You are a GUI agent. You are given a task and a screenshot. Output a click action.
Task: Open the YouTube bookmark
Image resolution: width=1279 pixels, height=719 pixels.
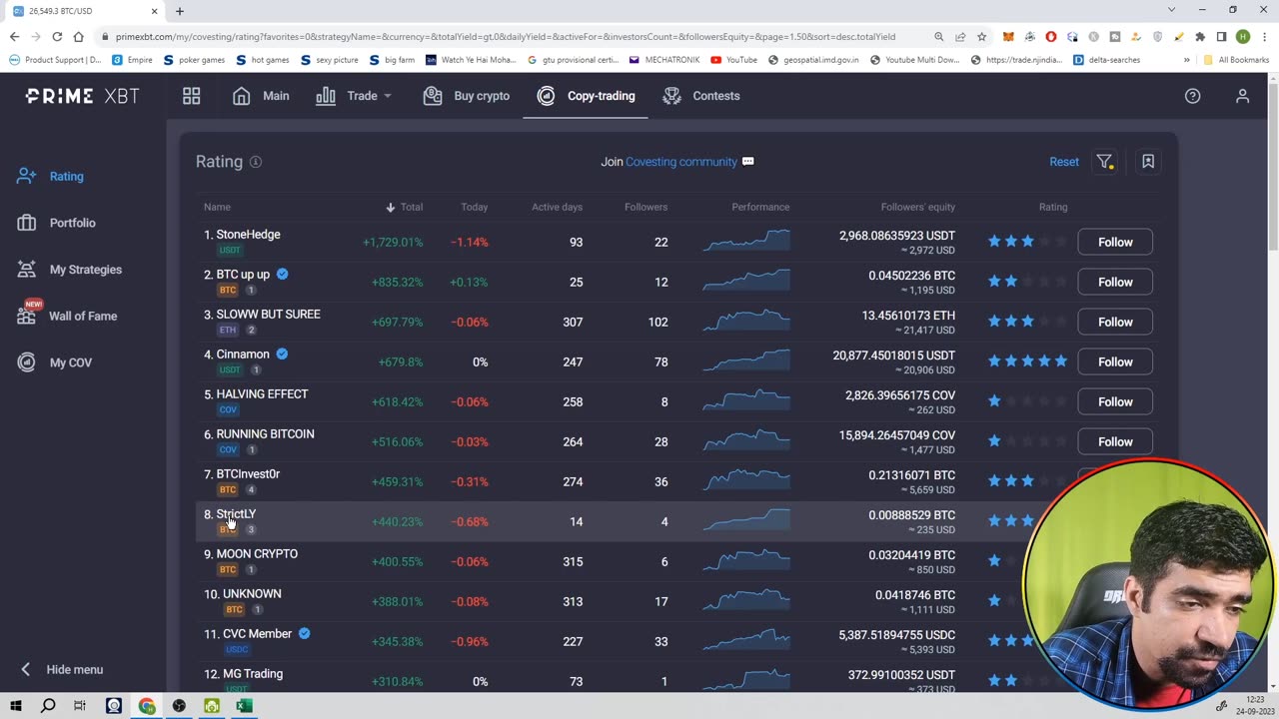[x=733, y=60]
